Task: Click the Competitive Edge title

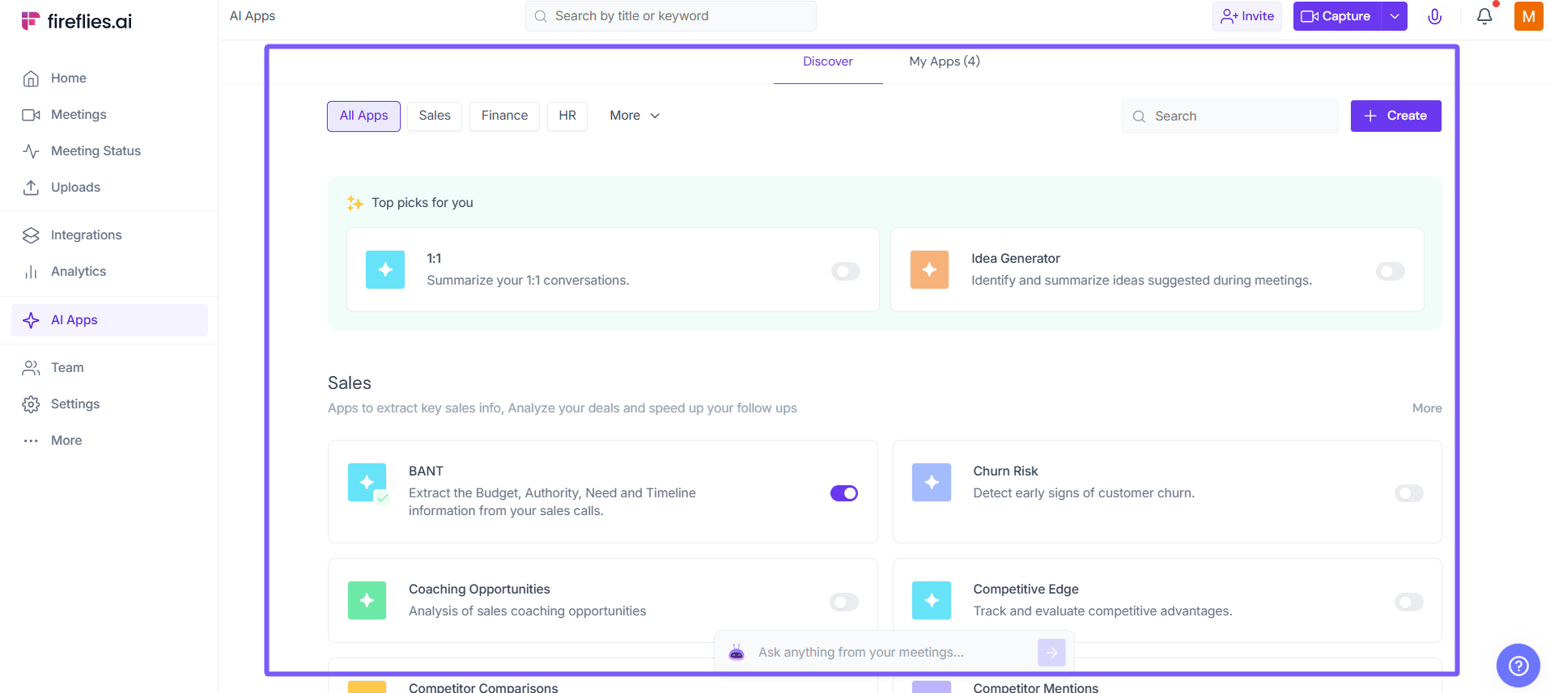Action: 1026,589
